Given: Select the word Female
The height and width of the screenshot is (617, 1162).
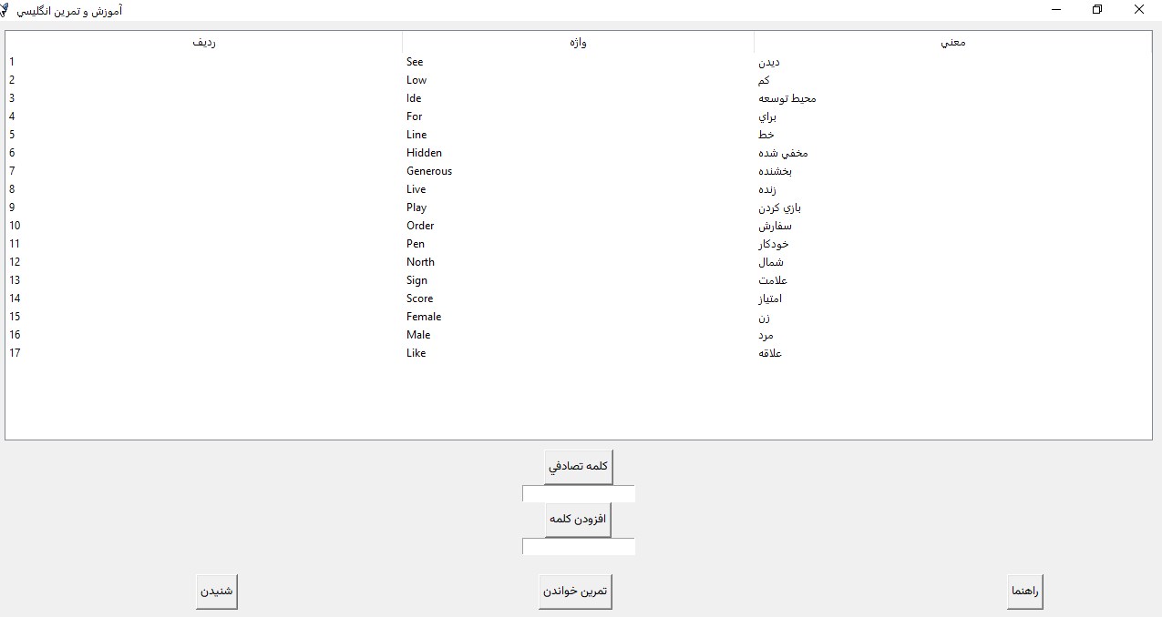Looking at the screenshot, I should pyautogui.click(x=424, y=317).
